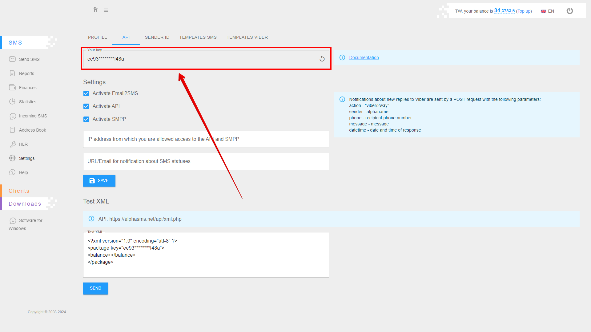This screenshot has height=332, width=591.
Task: Open Address Book icon
Action: [x=12, y=130]
